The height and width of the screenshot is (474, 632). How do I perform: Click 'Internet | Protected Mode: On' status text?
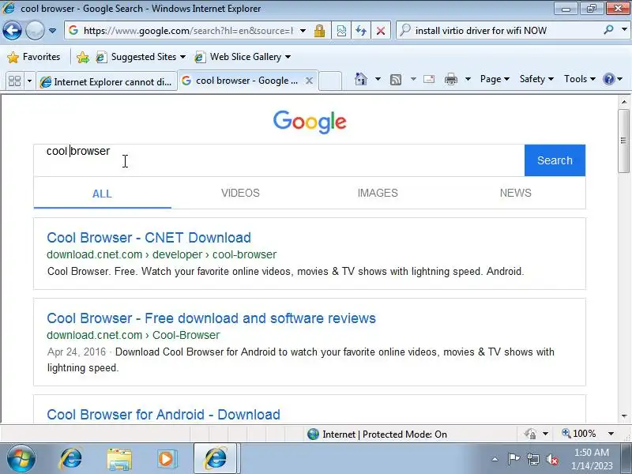tap(385, 434)
